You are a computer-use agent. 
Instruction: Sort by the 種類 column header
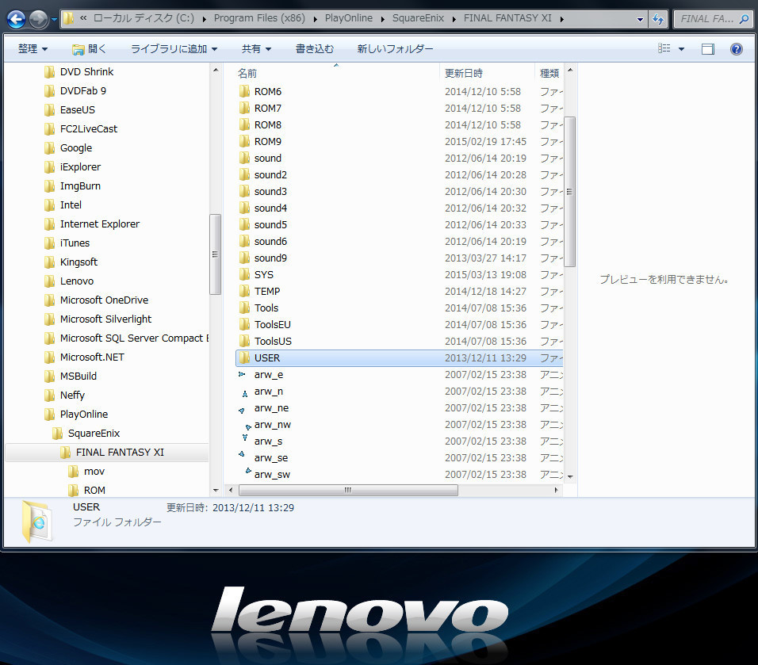[x=549, y=73]
